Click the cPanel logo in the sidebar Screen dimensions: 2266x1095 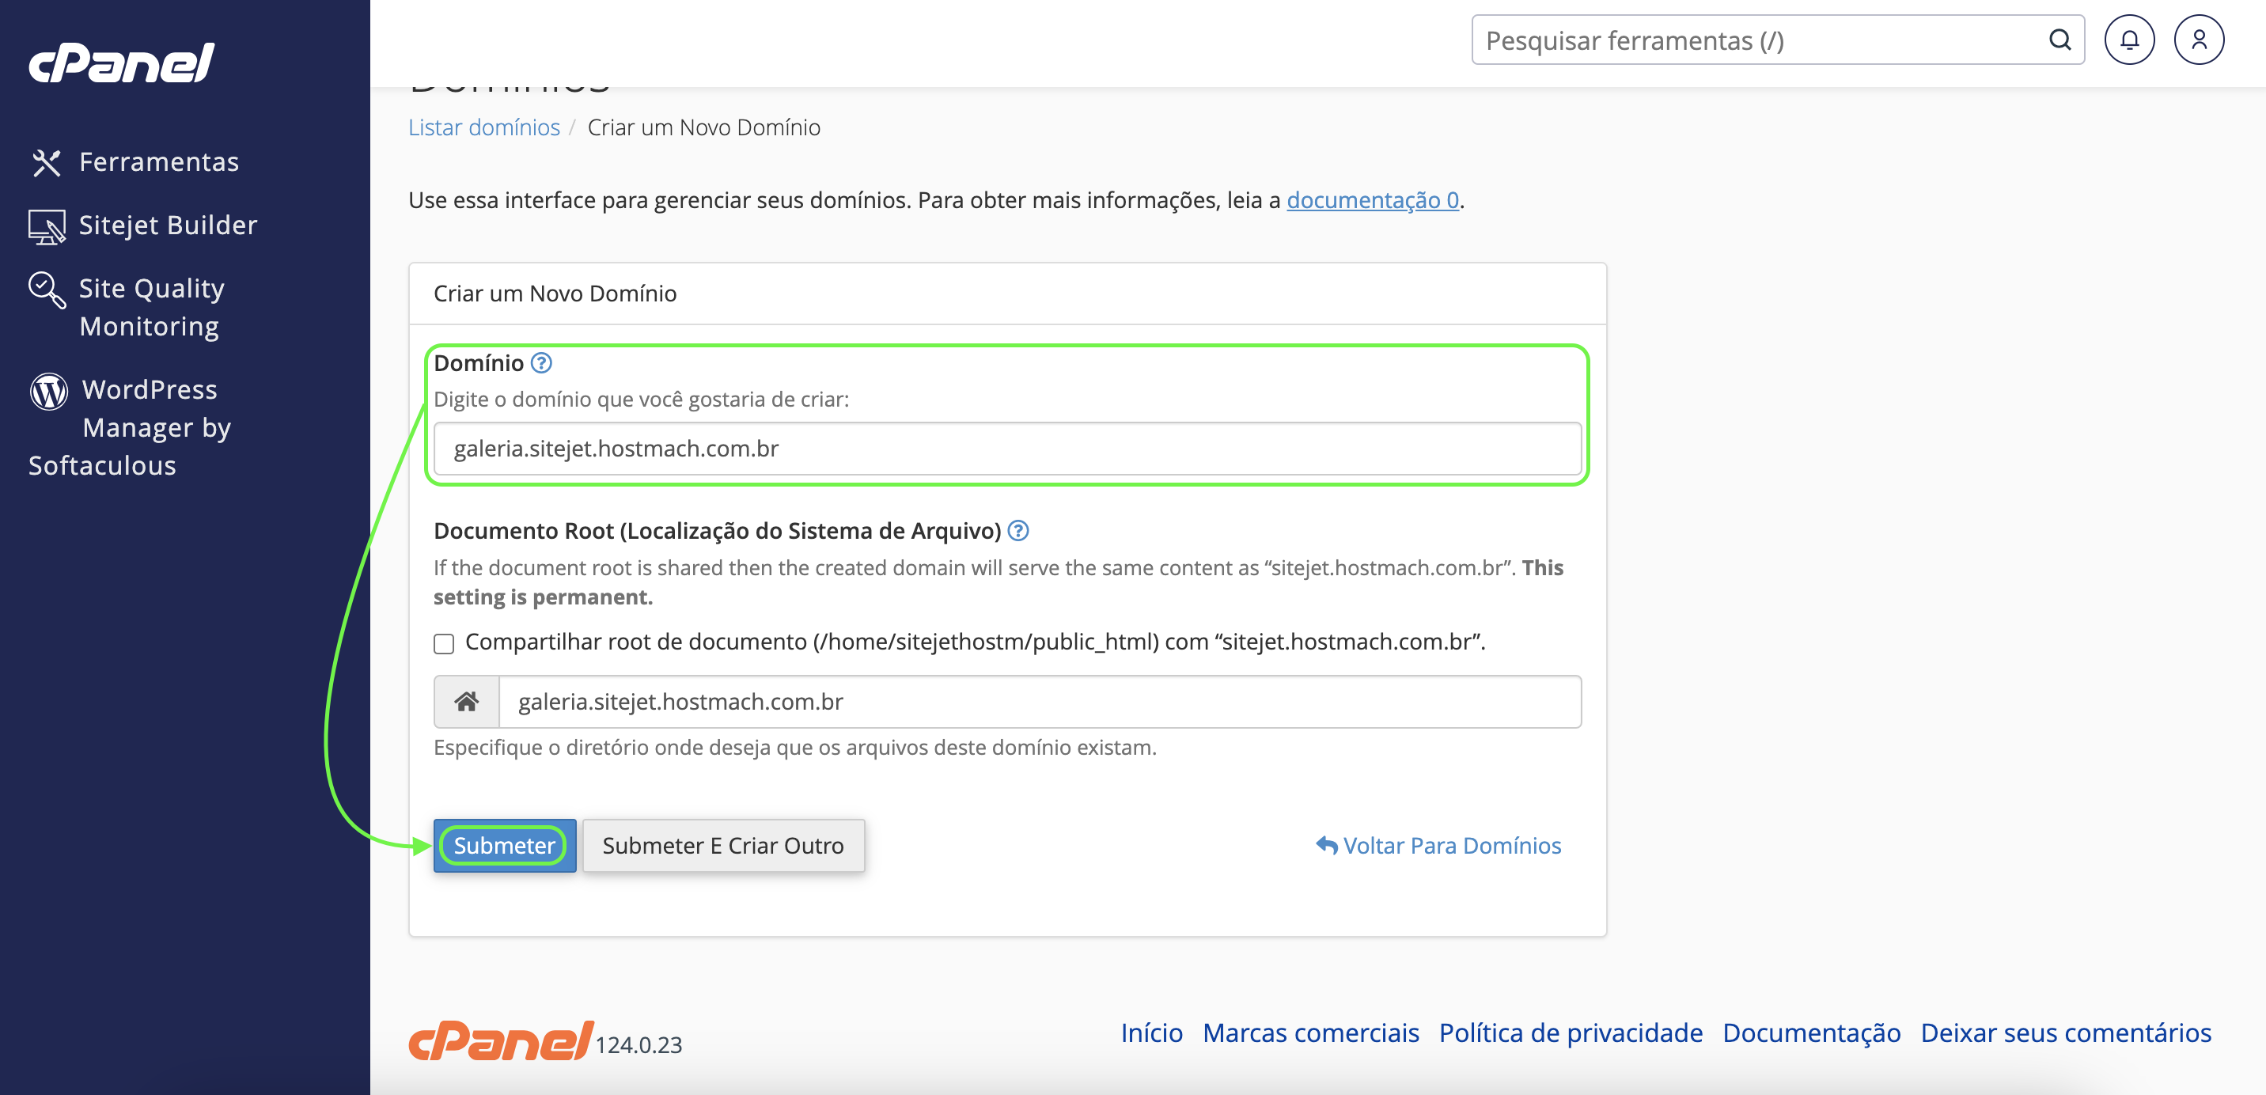[121, 63]
